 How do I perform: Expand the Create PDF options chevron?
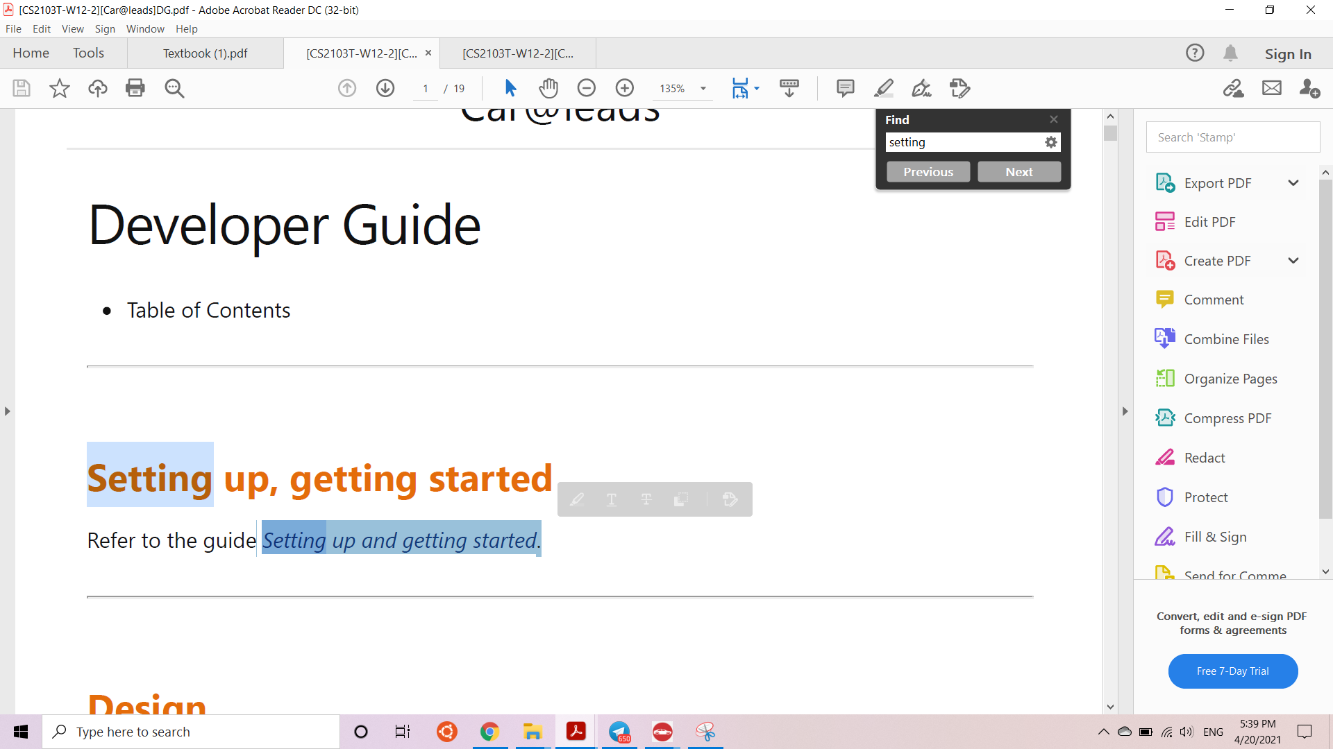(x=1293, y=261)
